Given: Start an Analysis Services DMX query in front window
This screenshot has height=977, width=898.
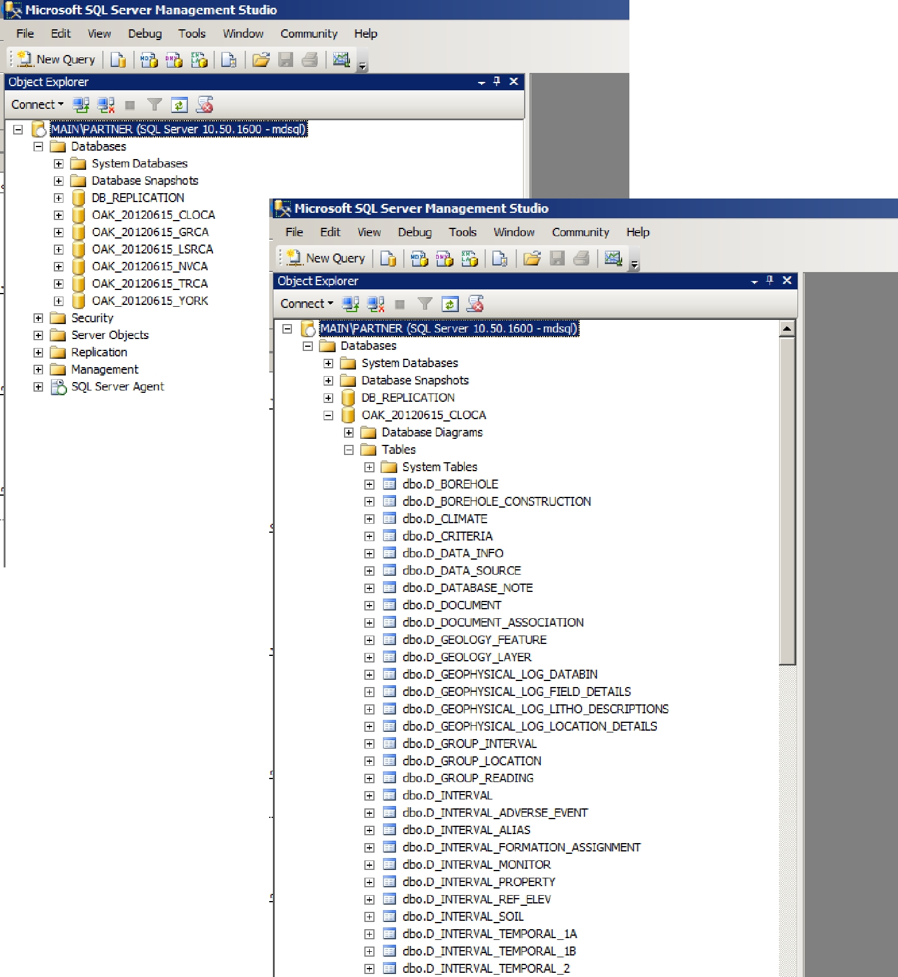Looking at the screenshot, I should [445, 258].
